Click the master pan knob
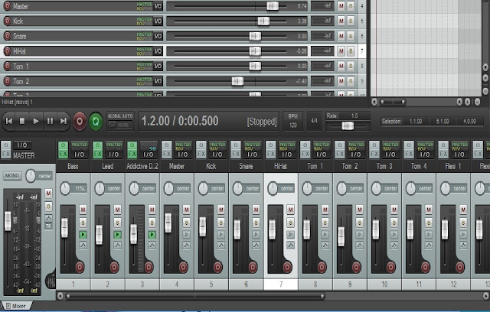Screen dimensions: 490x312 [x=31, y=176]
